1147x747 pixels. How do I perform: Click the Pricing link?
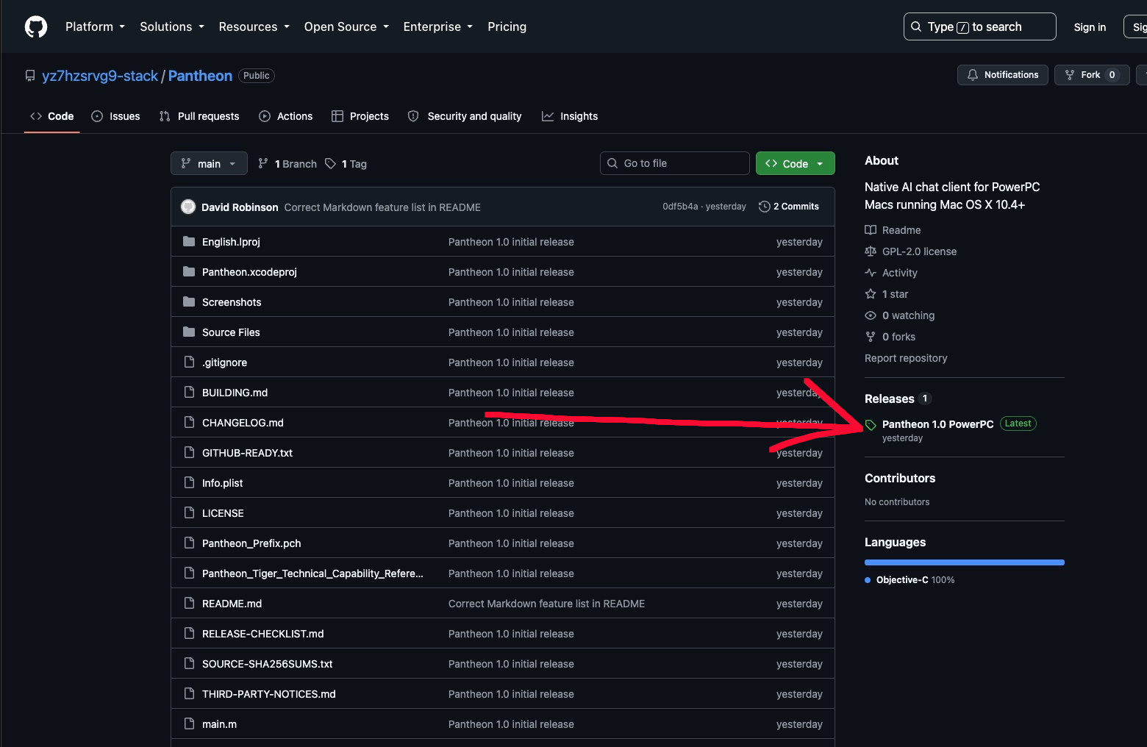point(507,26)
